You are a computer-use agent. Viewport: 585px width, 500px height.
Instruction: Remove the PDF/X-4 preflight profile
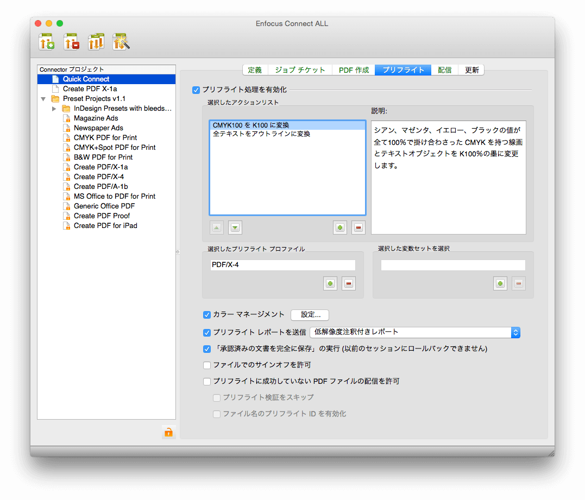click(349, 283)
